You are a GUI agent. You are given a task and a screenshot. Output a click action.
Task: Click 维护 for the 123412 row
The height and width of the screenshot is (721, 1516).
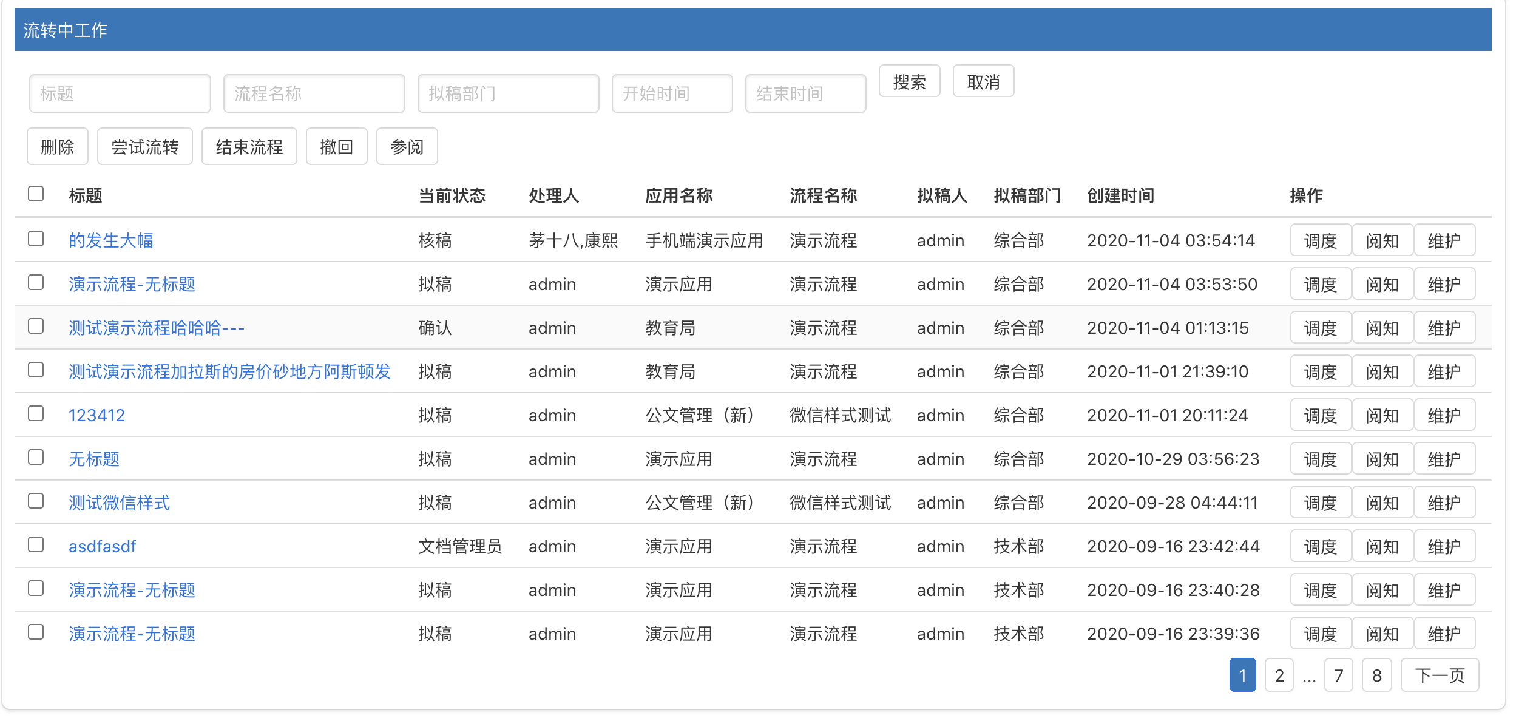pos(1445,415)
